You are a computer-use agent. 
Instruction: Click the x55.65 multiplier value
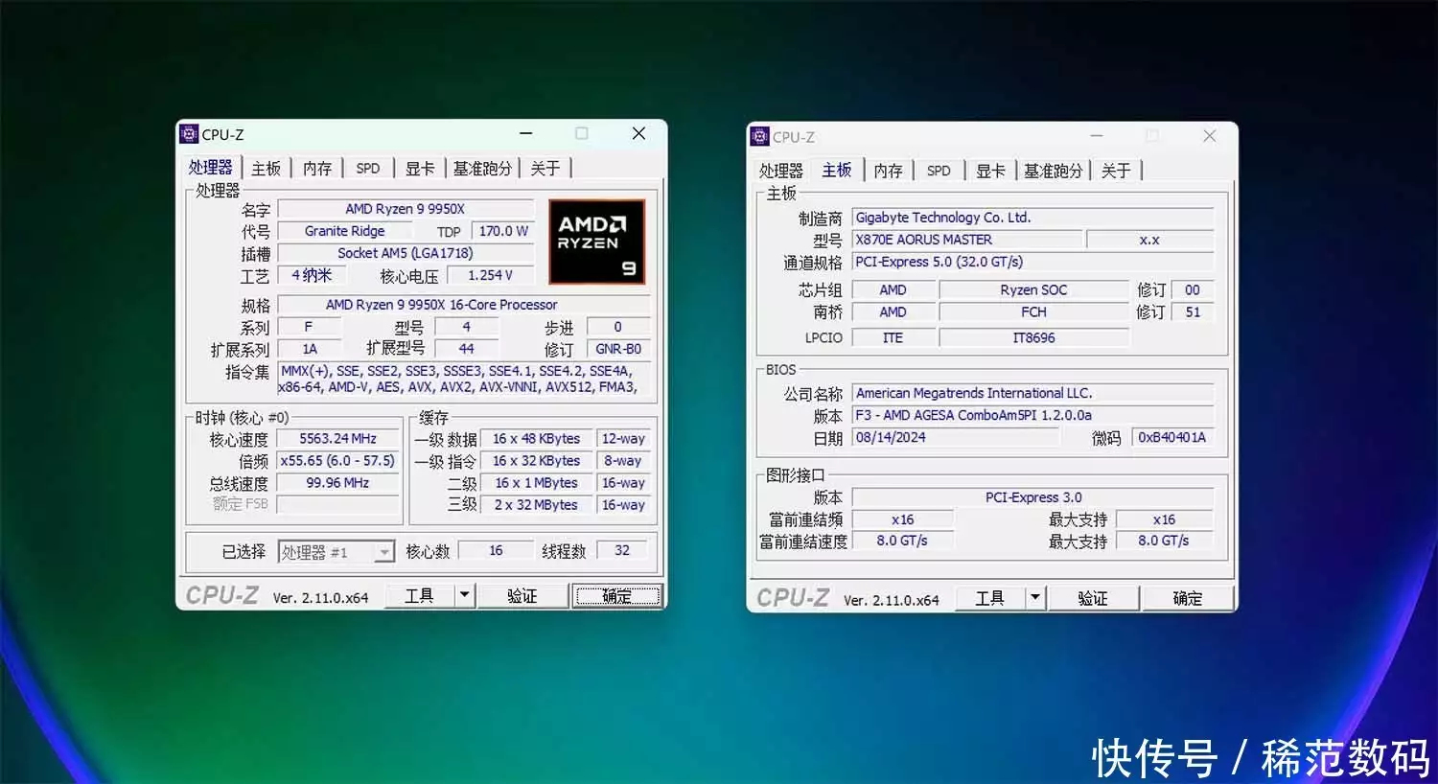[x=337, y=460]
